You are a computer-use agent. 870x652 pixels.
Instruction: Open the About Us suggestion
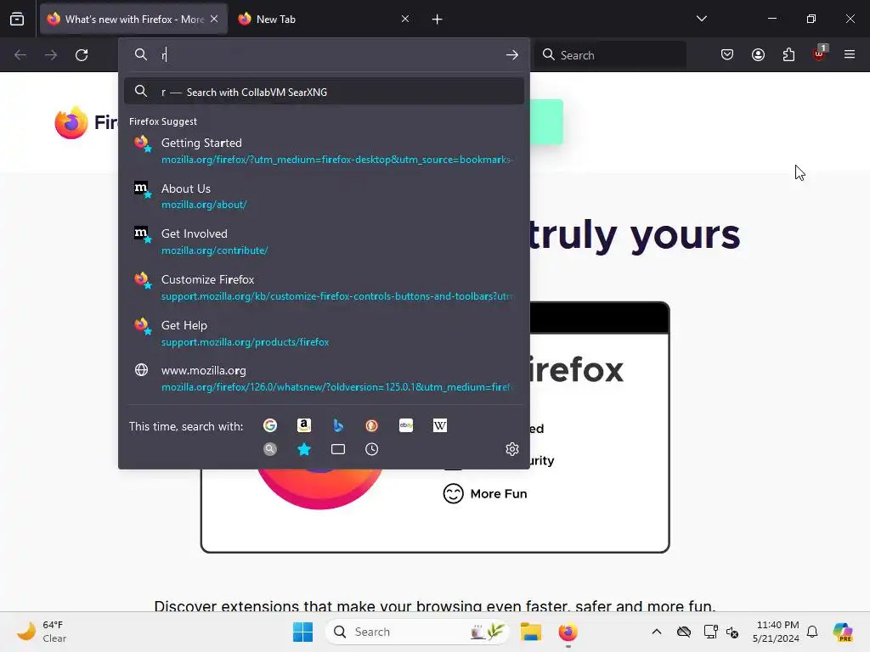(324, 196)
